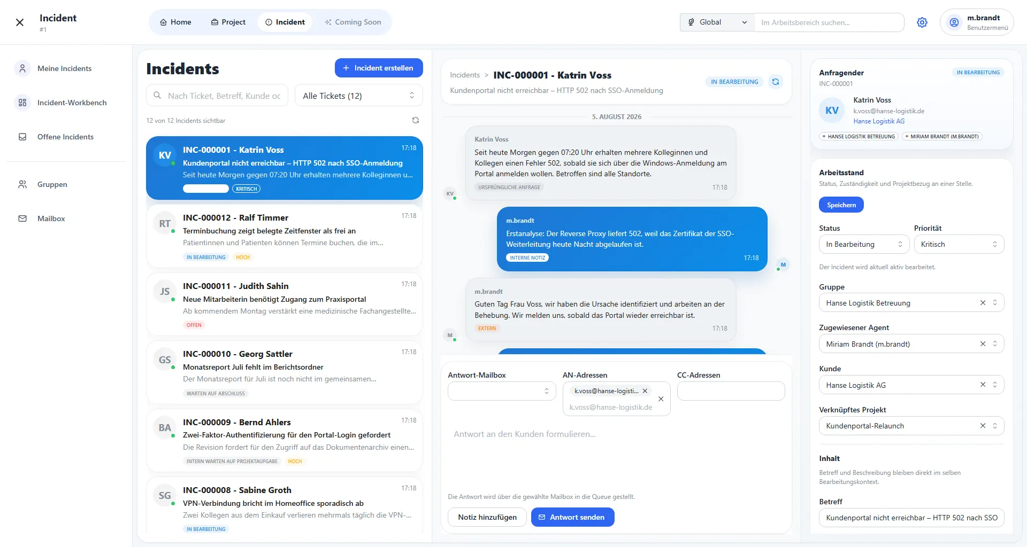Clear the Gruppe selection Hanse Logistik Betreuung
The height and width of the screenshot is (547, 1027).
[983, 303]
